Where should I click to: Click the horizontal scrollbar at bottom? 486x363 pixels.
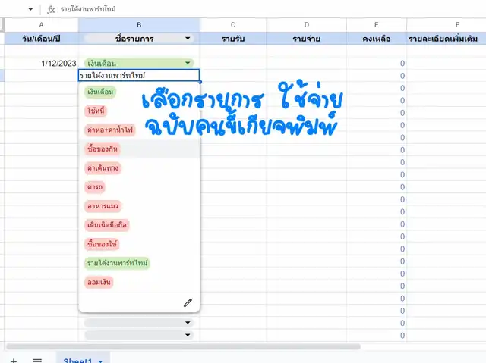[x=304, y=349]
